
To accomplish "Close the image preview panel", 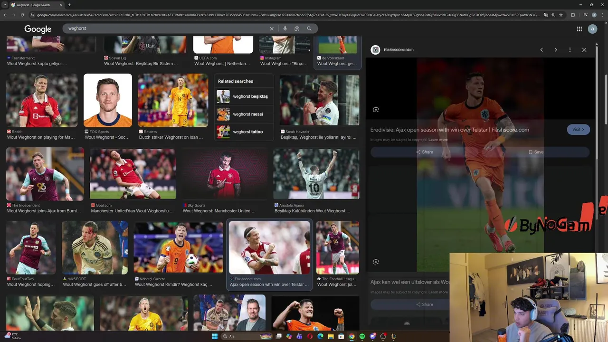I will point(584,50).
